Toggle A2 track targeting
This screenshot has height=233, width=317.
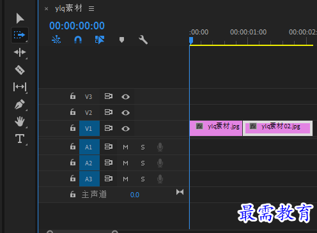[89, 163]
